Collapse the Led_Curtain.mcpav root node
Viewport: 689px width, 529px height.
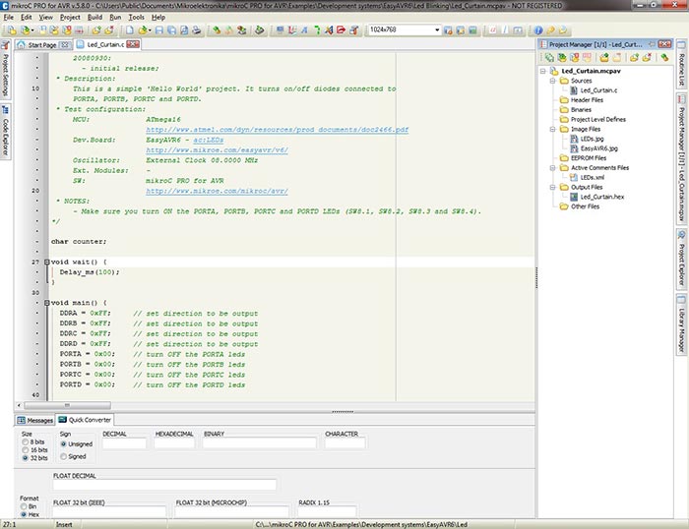point(543,71)
